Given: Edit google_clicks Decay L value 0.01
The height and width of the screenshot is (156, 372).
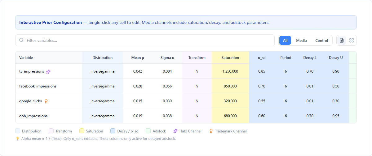Looking at the screenshot, I should pyautogui.click(x=310, y=101).
